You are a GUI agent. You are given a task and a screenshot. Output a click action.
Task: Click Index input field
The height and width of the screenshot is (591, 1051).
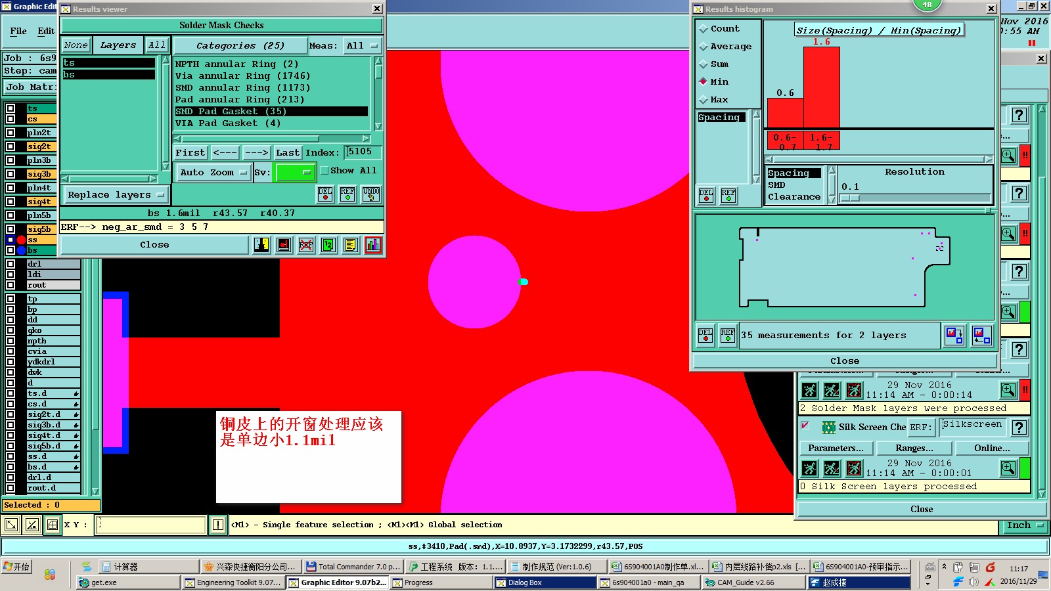363,152
